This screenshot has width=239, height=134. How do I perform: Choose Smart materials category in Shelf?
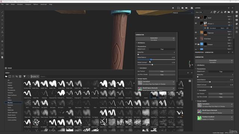pyautogui.click(x=12, y=112)
